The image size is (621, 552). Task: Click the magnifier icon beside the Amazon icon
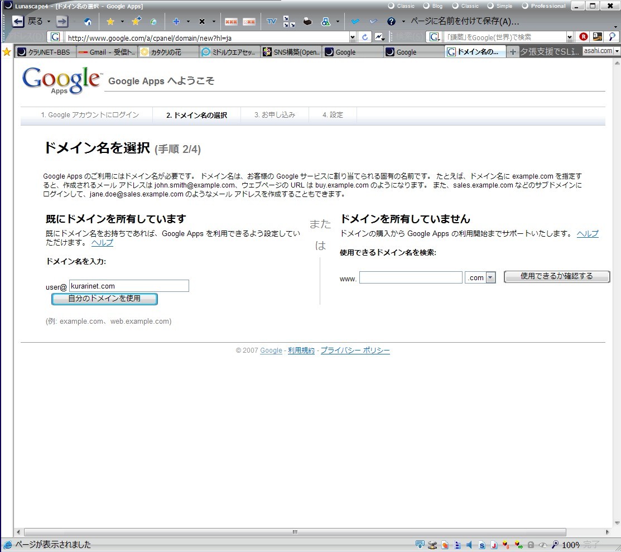(612, 37)
